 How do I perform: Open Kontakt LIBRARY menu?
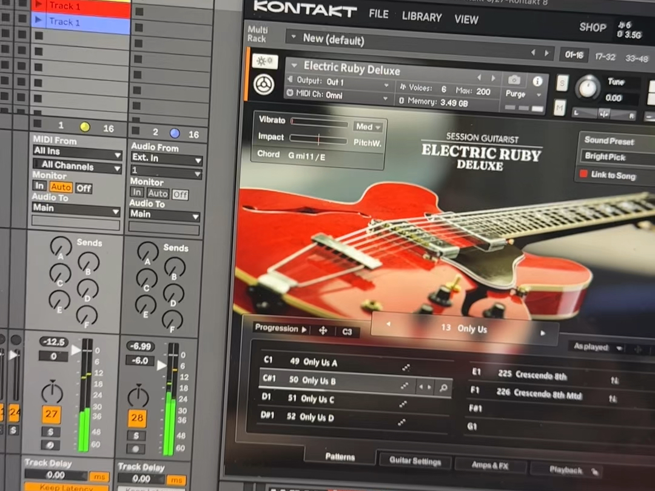point(422,17)
